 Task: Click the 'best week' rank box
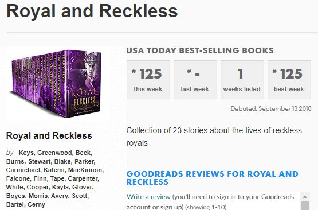click(289, 80)
